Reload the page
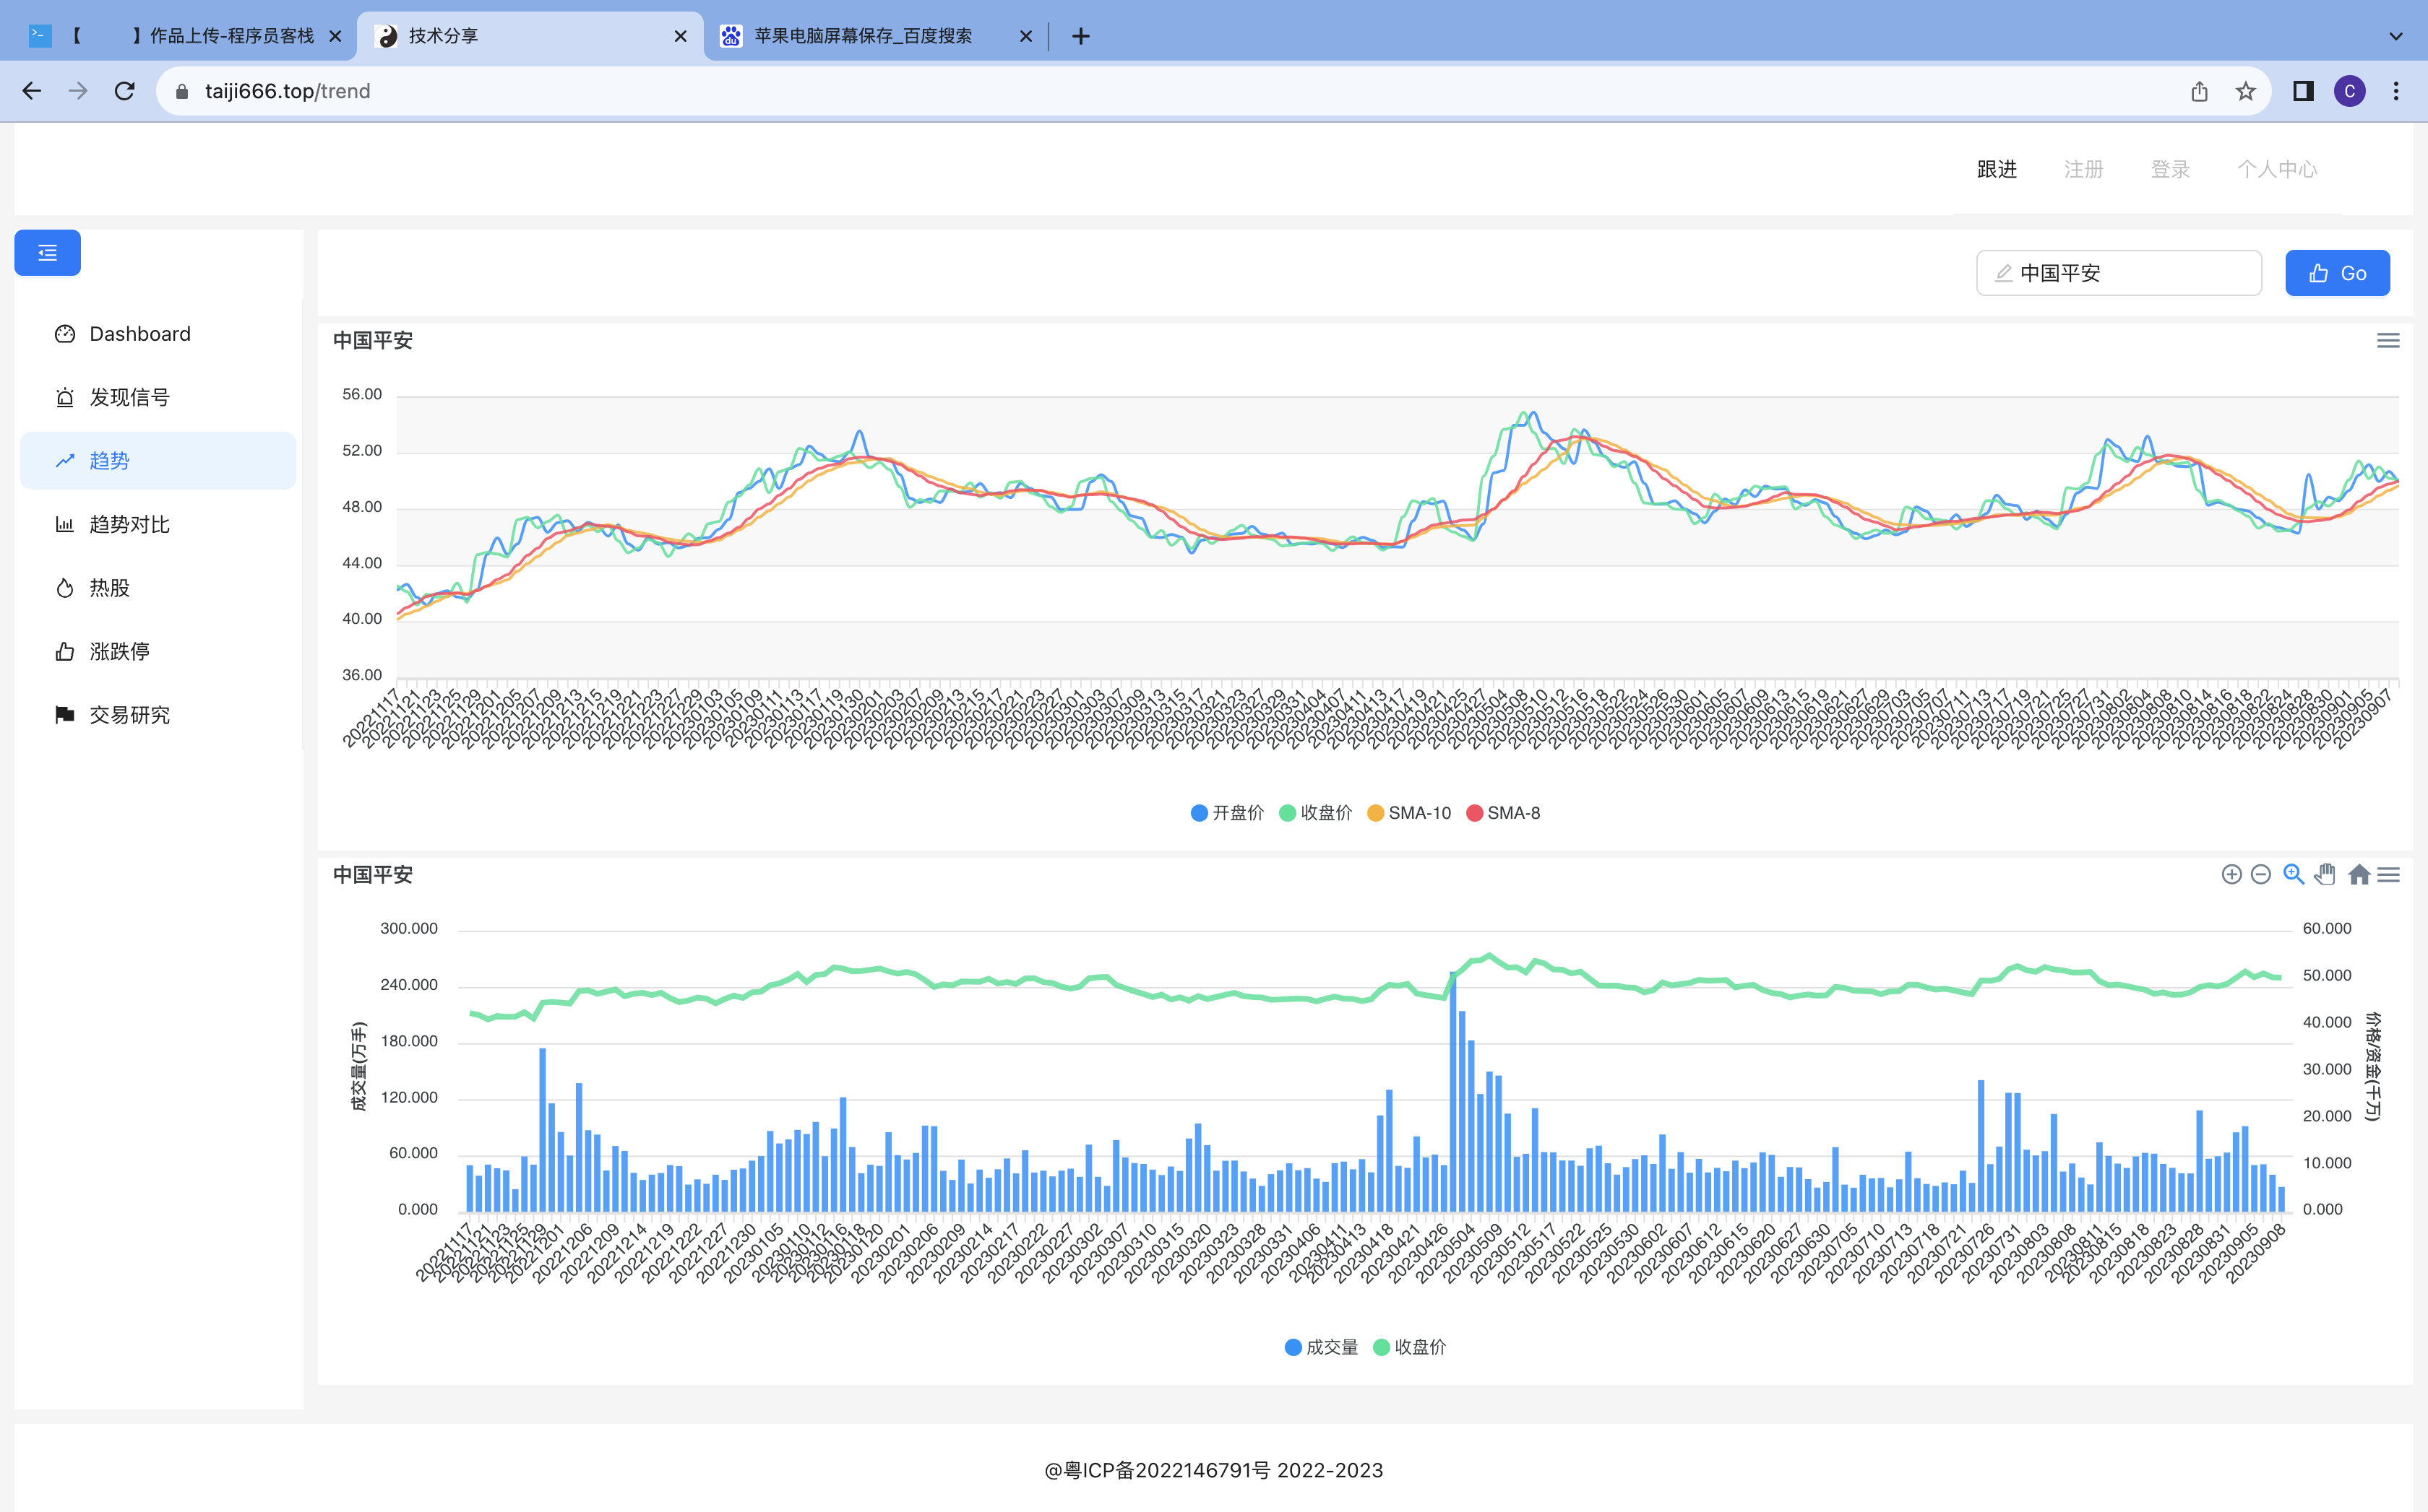Viewport: 2428px width, 1512px height. [124, 91]
